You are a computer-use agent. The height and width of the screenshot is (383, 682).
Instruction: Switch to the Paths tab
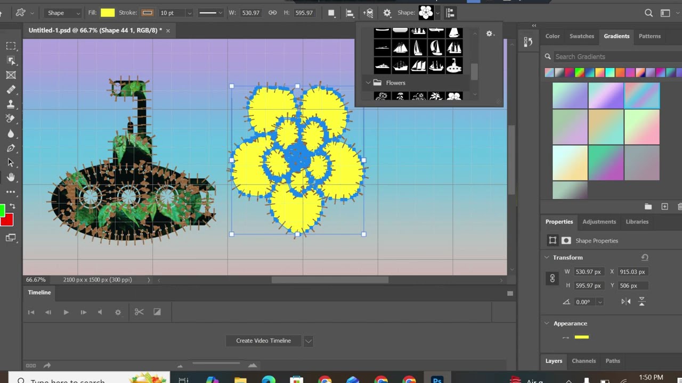613,361
